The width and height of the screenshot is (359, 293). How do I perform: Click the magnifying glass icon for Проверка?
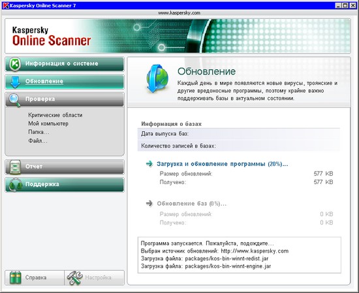click(x=14, y=100)
